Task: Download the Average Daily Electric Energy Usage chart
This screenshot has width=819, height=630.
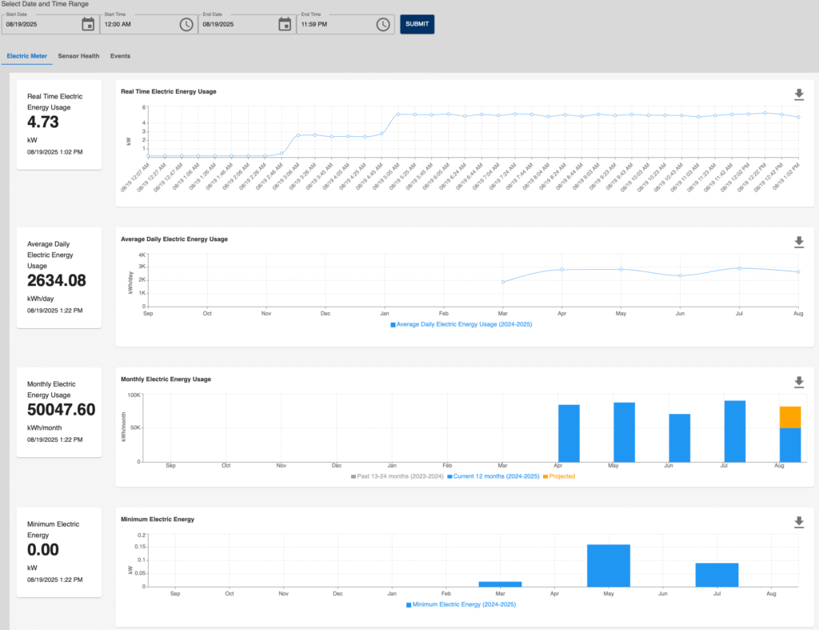Action: pyautogui.click(x=798, y=242)
